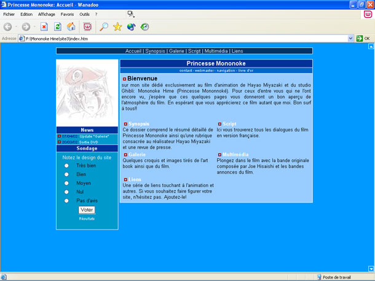Open the Edition menu
Screen dimensions: 375x281
pos(26,14)
